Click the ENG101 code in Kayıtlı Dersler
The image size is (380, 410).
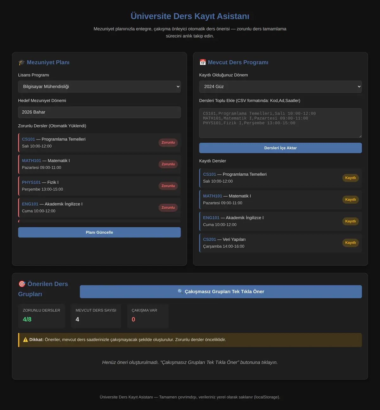pyautogui.click(x=211, y=218)
